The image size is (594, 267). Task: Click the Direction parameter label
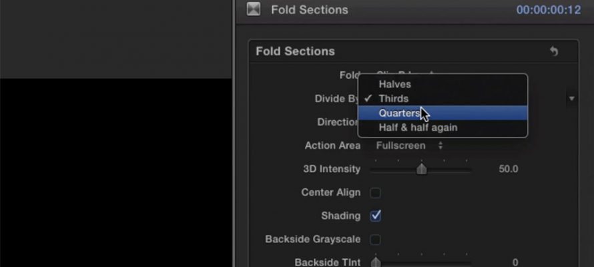tap(338, 122)
